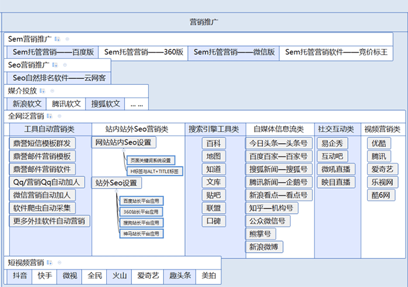Select the 营销推广 title header
This screenshot has width=408, height=287.
pos(204,22)
